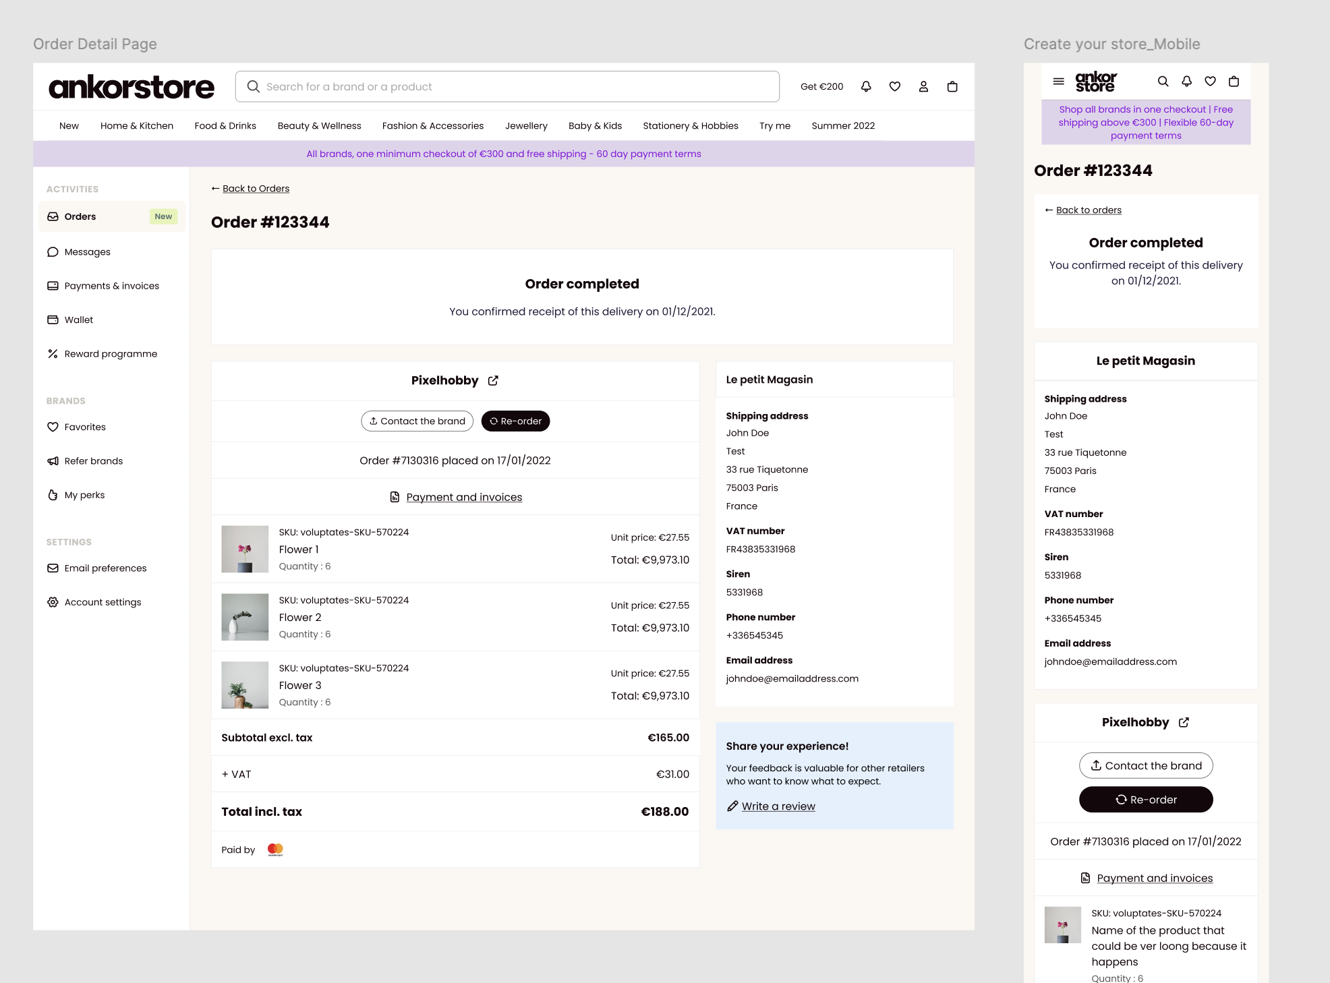Viewport: 1330px width, 983px height.
Task: Click desktop email johndoe@emailaddress.com
Action: [792, 679]
